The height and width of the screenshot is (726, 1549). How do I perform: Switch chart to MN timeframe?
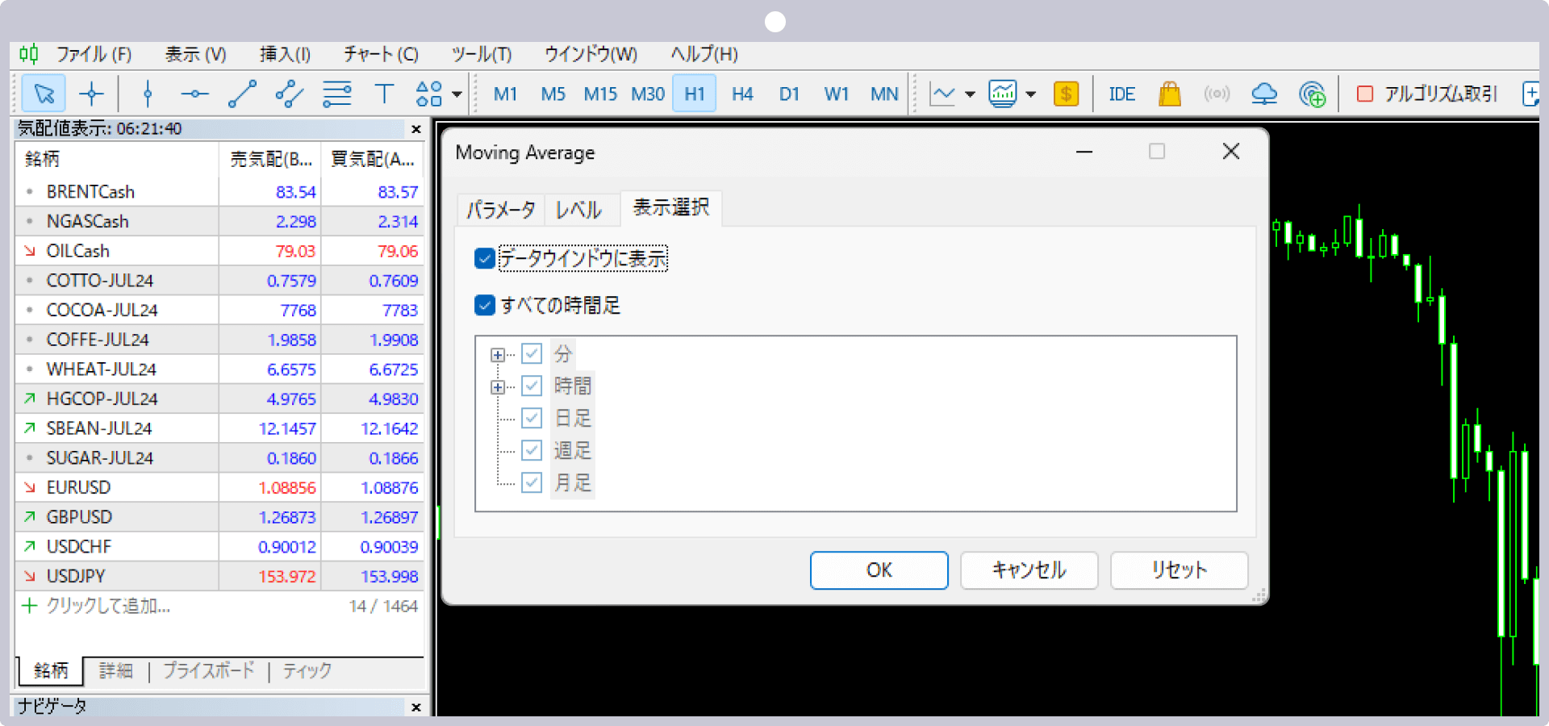coord(884,94)
